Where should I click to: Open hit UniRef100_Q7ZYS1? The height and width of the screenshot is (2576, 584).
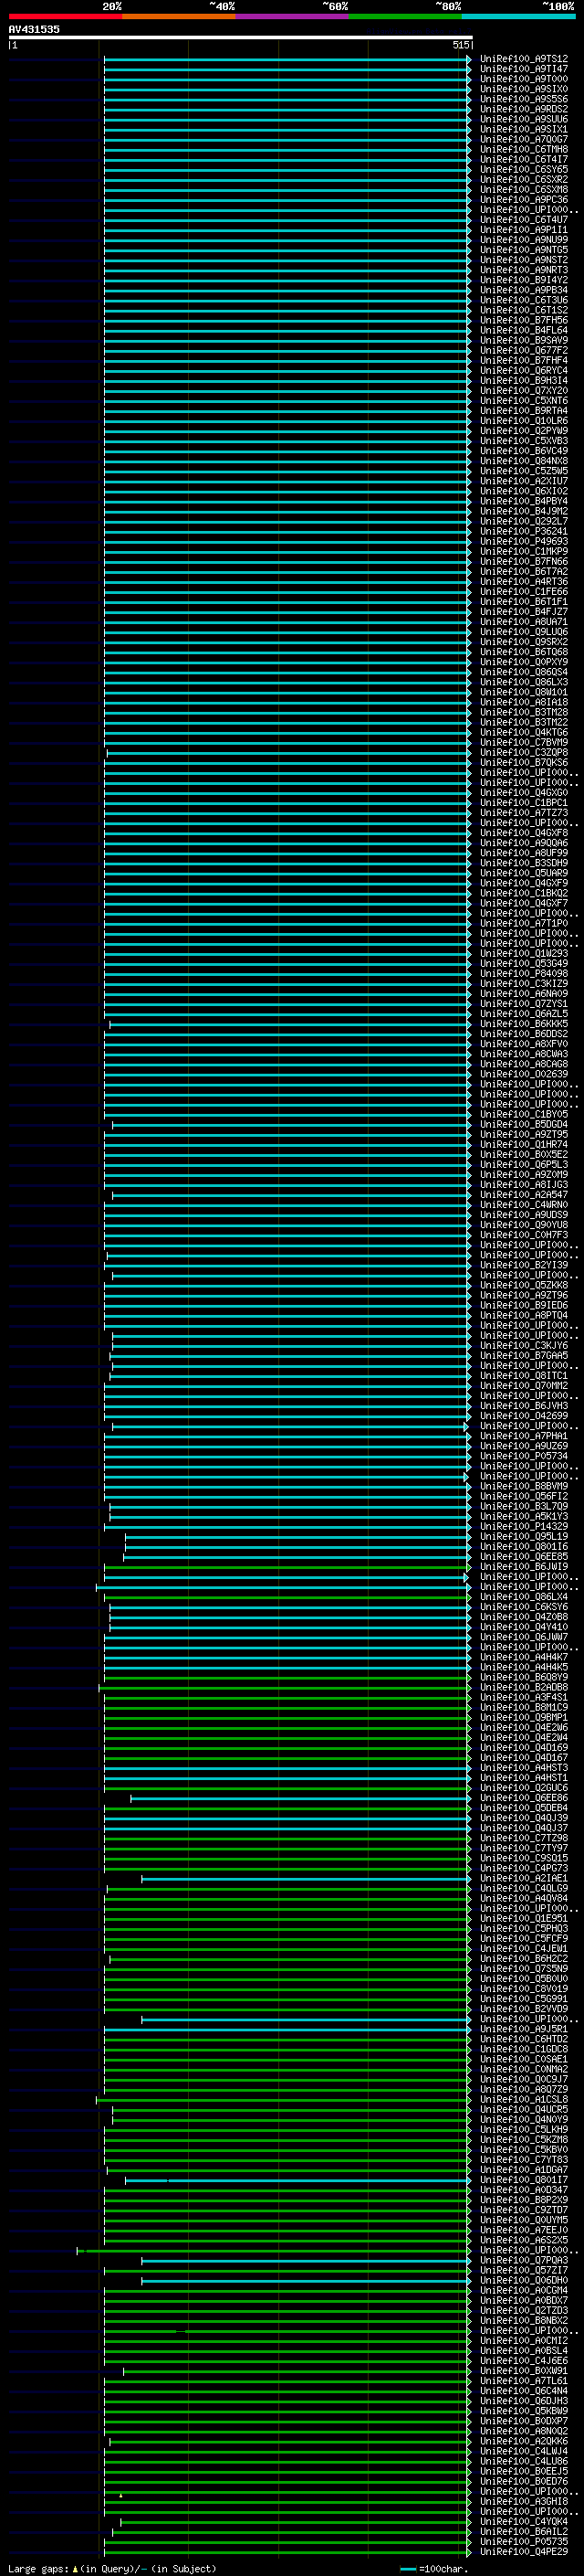click(523, 1003)
